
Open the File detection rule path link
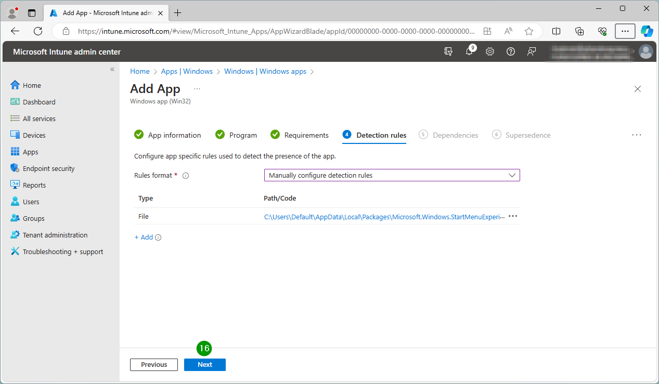pos(384,217)
